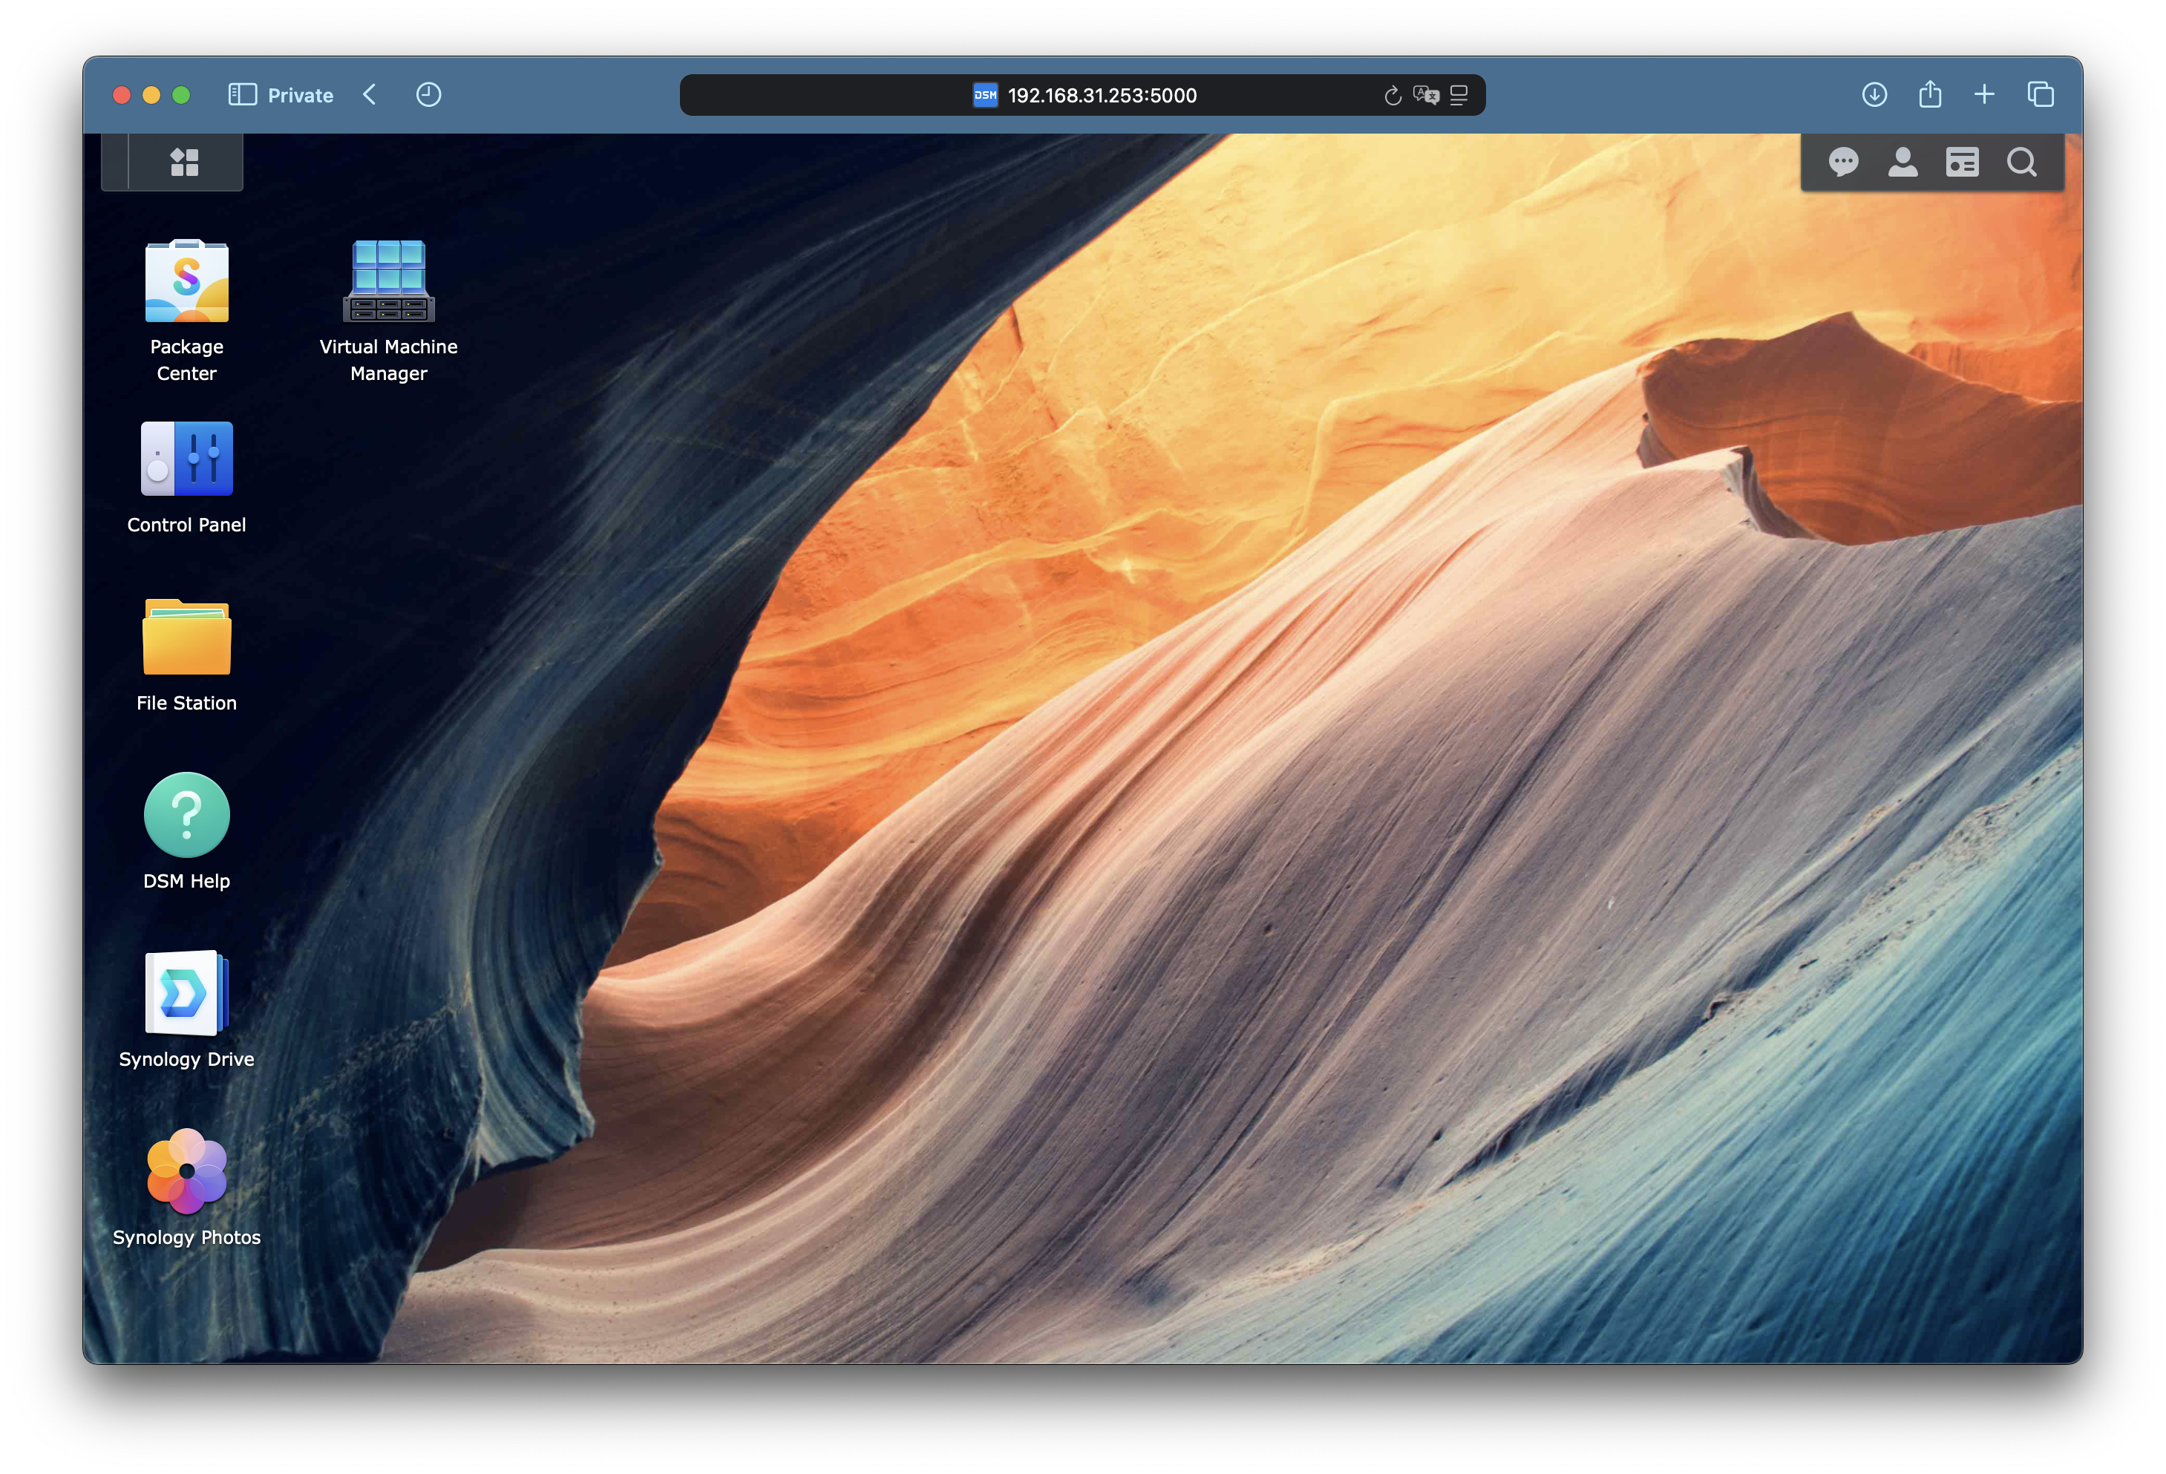Show Safari downloads
2166x1474 pixels.
click(1874, 95)
